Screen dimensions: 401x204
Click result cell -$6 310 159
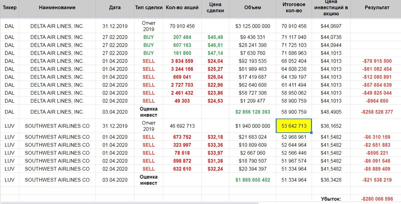[377, 137]
